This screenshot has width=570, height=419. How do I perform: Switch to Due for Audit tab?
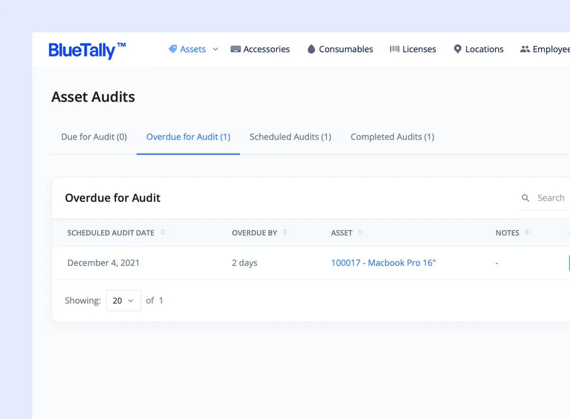(x=94, y=137)
